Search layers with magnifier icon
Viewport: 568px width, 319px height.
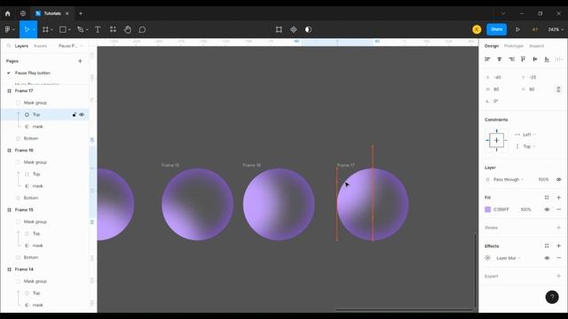[x=9, y=46]
